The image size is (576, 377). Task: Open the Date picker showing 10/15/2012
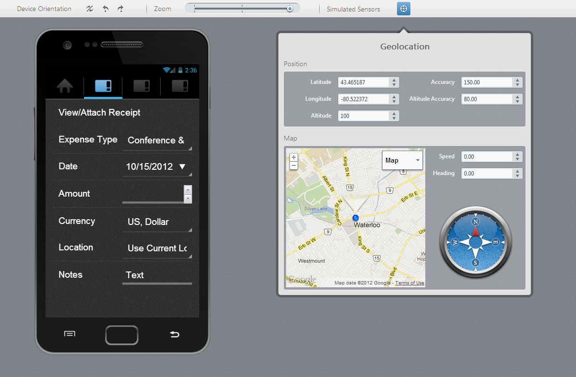pyautogui.click(x=156, y=167)
